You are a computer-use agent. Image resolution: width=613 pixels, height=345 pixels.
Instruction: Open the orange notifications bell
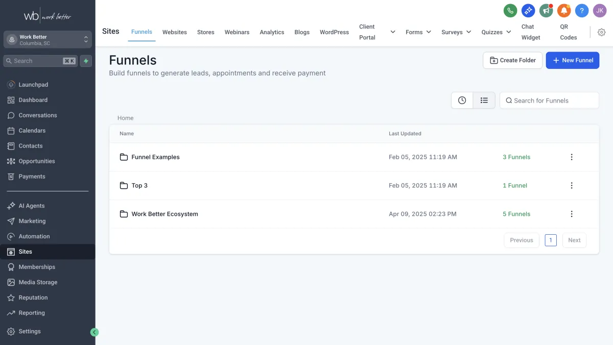564,11
